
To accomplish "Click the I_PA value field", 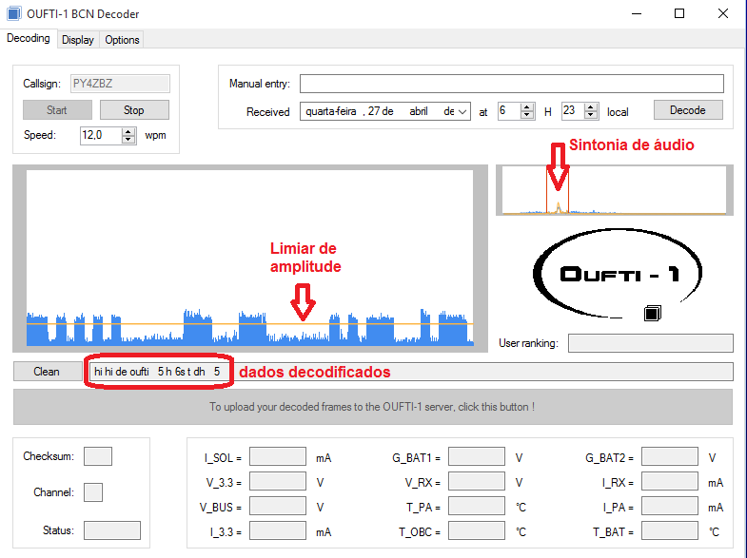I will point(670,506).
